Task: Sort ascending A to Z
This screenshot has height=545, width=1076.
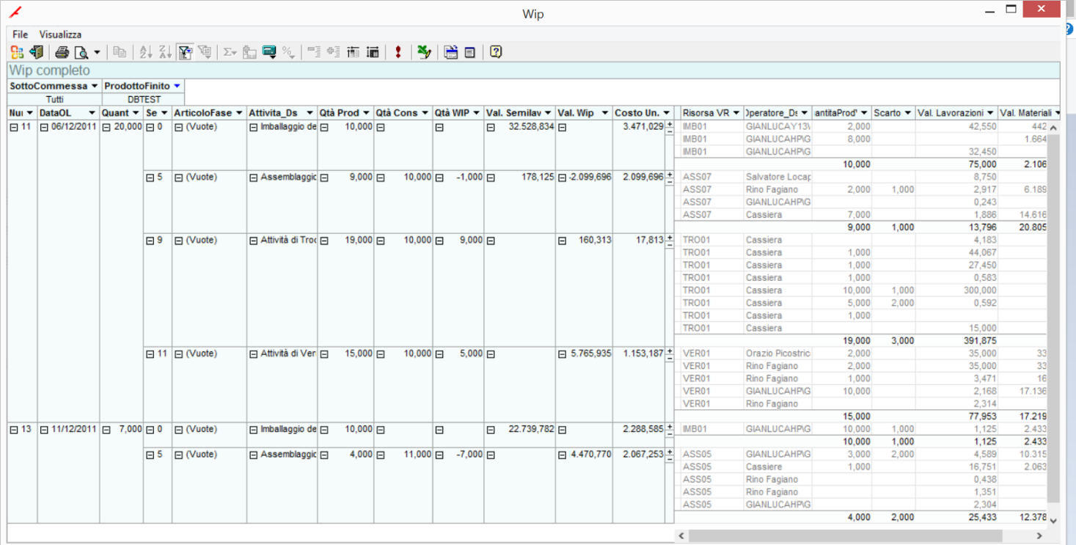Action: (x=146, y=52)
